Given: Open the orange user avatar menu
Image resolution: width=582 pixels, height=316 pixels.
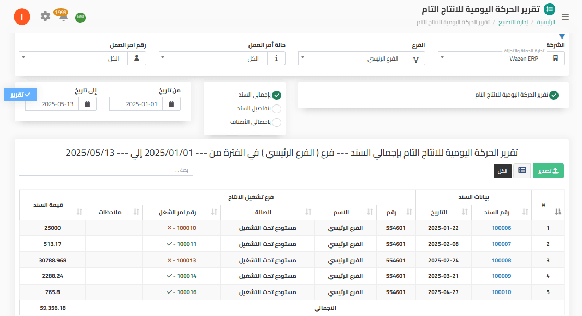Looking at the screenshot, I should [x=22, y=16].
